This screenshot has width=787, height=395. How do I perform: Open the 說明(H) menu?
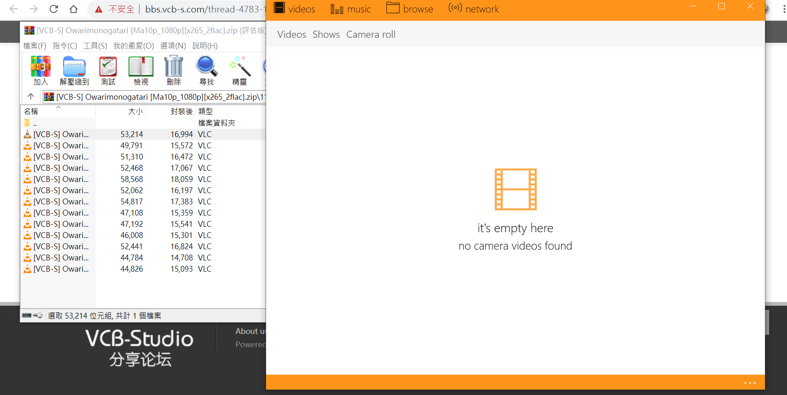point(205,46)
